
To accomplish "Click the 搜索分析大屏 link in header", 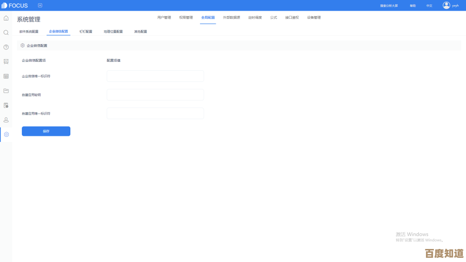I will click(389, 6).
